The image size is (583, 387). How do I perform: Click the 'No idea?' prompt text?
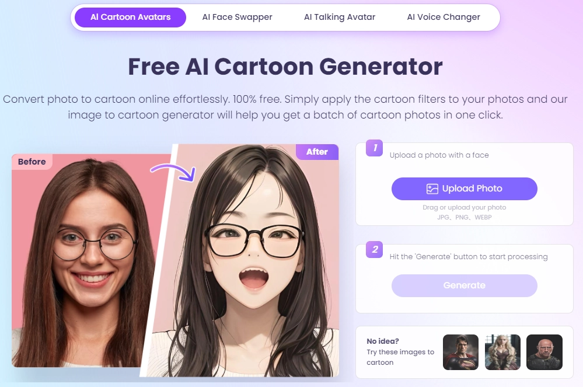tap(383, 341)
